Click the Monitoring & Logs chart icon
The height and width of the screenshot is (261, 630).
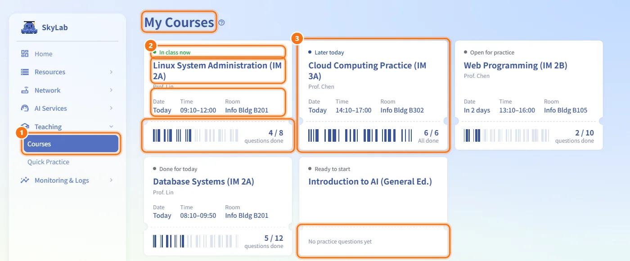pyautogui.click(x=25, y=180)
